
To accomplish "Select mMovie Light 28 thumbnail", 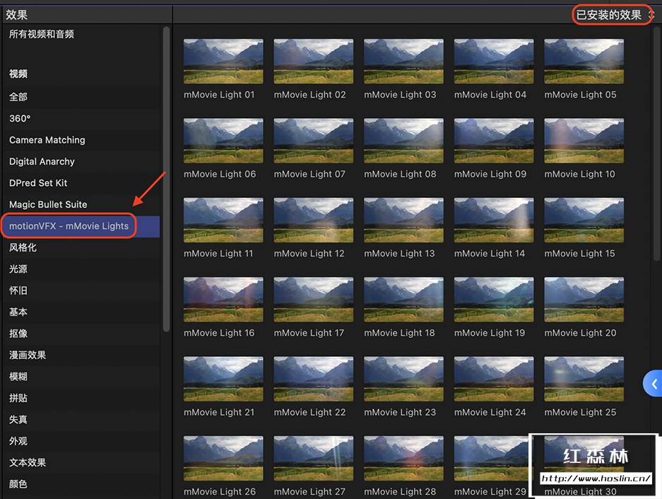I will 403,459.
